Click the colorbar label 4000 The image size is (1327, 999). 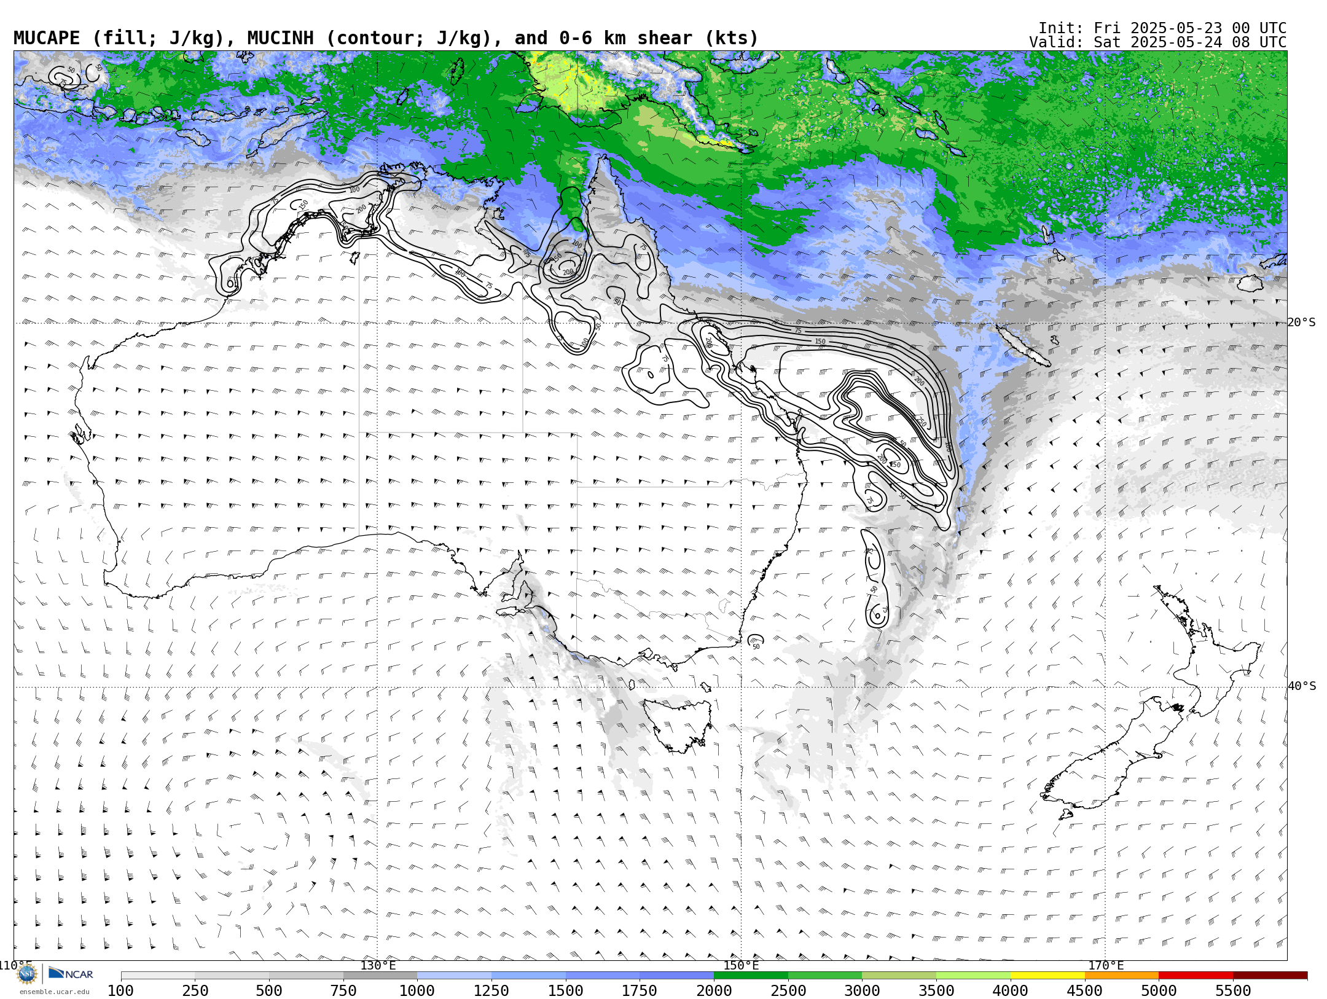(x=1011, y=991)
